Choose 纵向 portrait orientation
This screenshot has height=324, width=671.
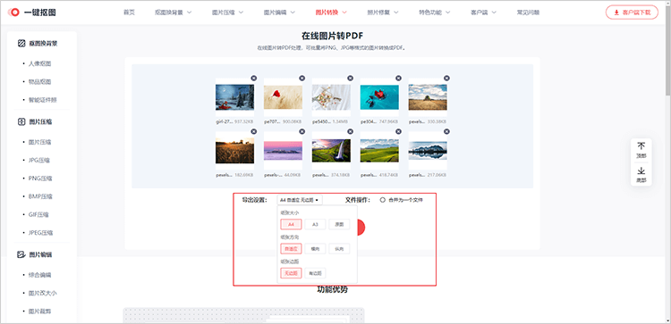(x=339, y=248)
